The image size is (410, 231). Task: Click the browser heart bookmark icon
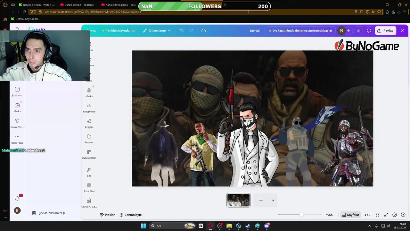(x=379, y=12)
